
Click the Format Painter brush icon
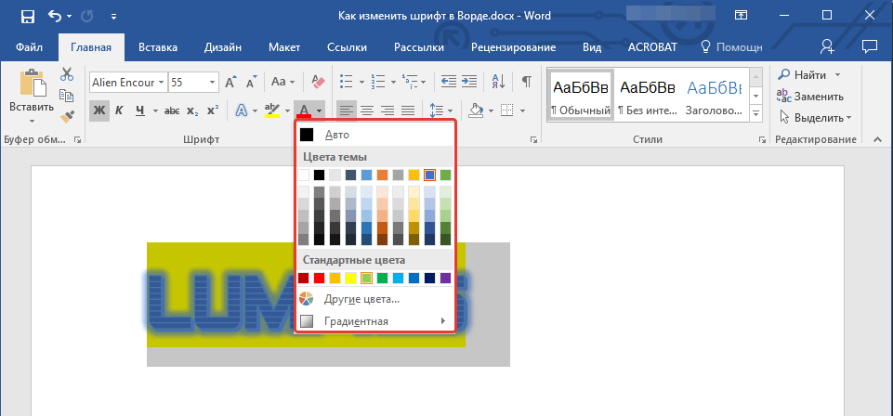click(67, 117)
